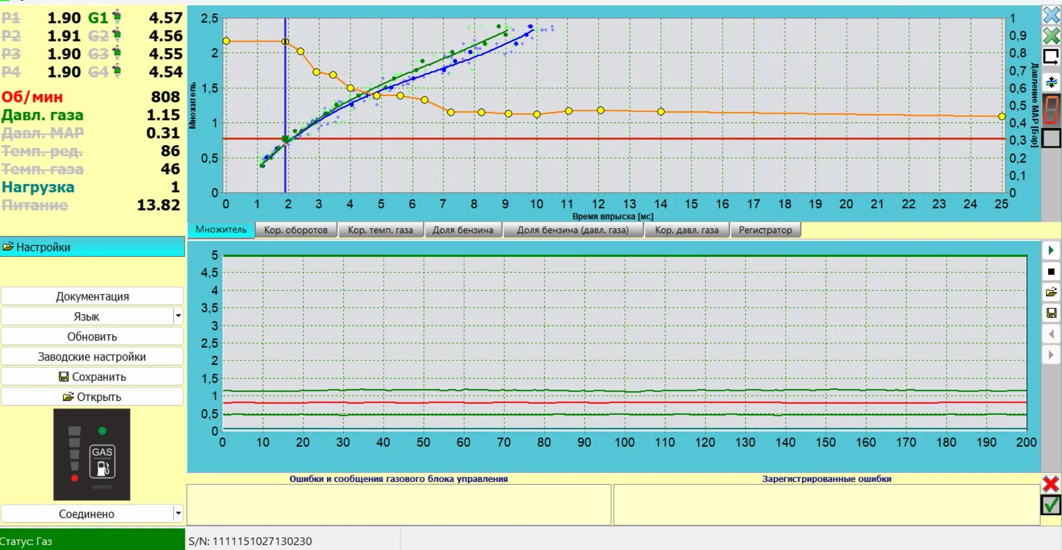This screenshot has height=550, width=1062.
Task: Toggle the Нагрузка graph visibility
Action: pyautogui.click(x=38, y=187)
